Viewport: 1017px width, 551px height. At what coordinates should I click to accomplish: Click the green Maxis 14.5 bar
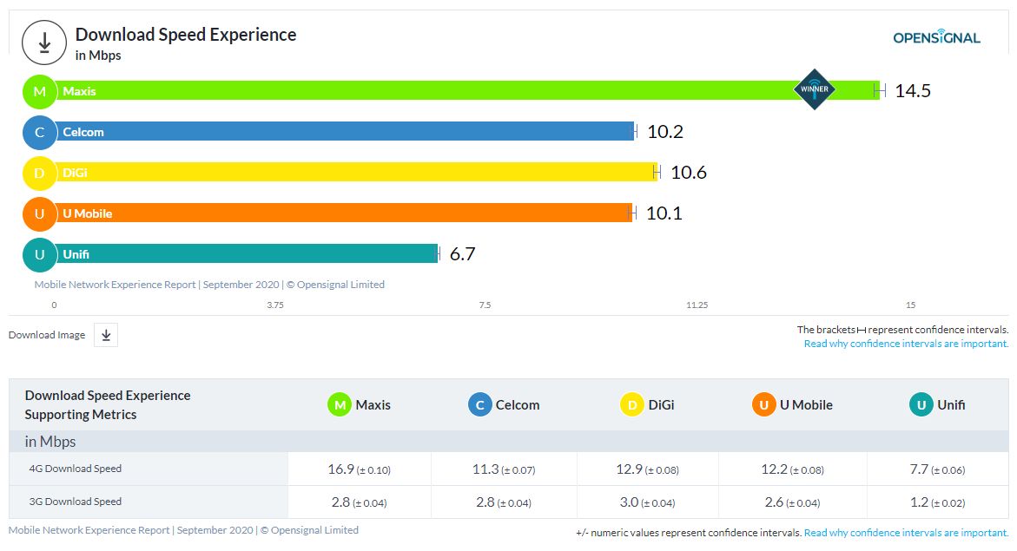pos(434,91)
